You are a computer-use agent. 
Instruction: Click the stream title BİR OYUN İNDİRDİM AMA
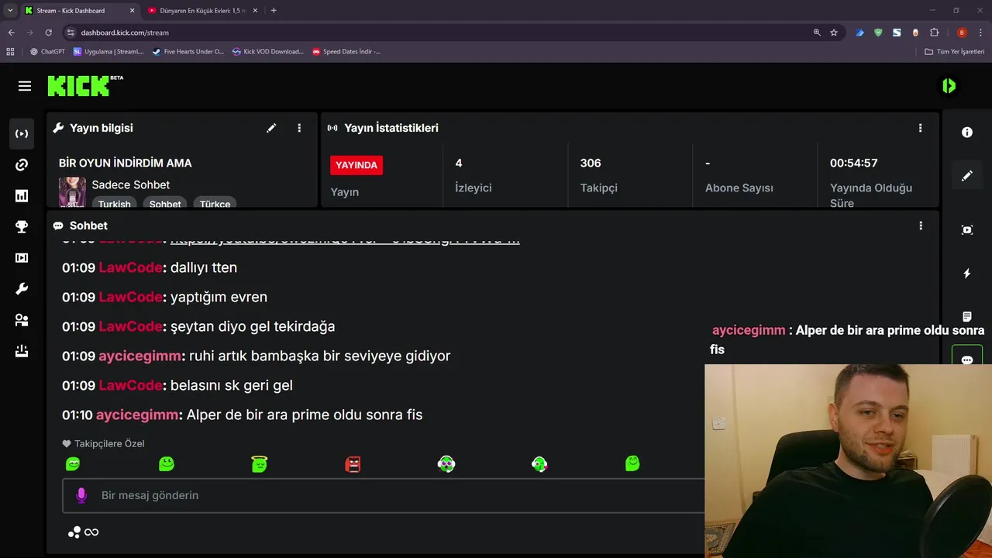[x=126, y=164]
